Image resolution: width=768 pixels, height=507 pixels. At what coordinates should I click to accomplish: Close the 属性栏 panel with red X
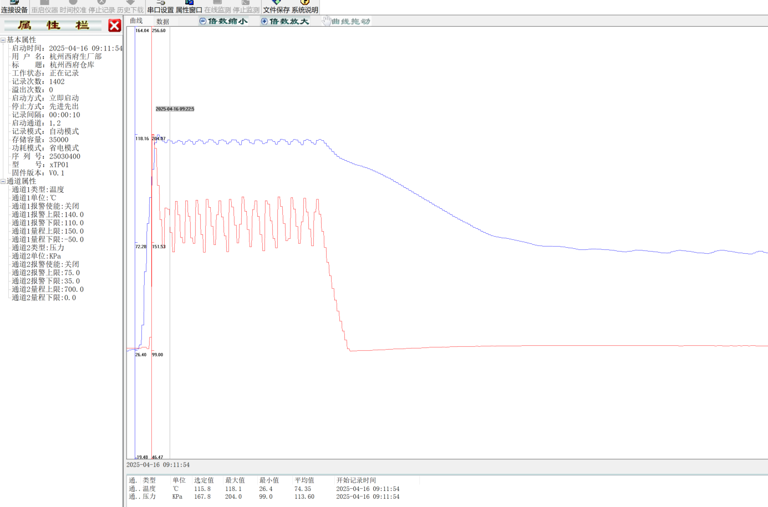(x=115, y=25)
